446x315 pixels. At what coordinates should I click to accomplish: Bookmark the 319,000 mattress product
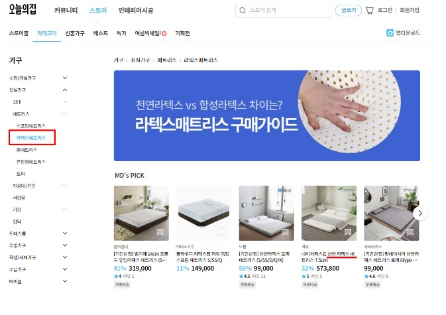click(160, 233)
